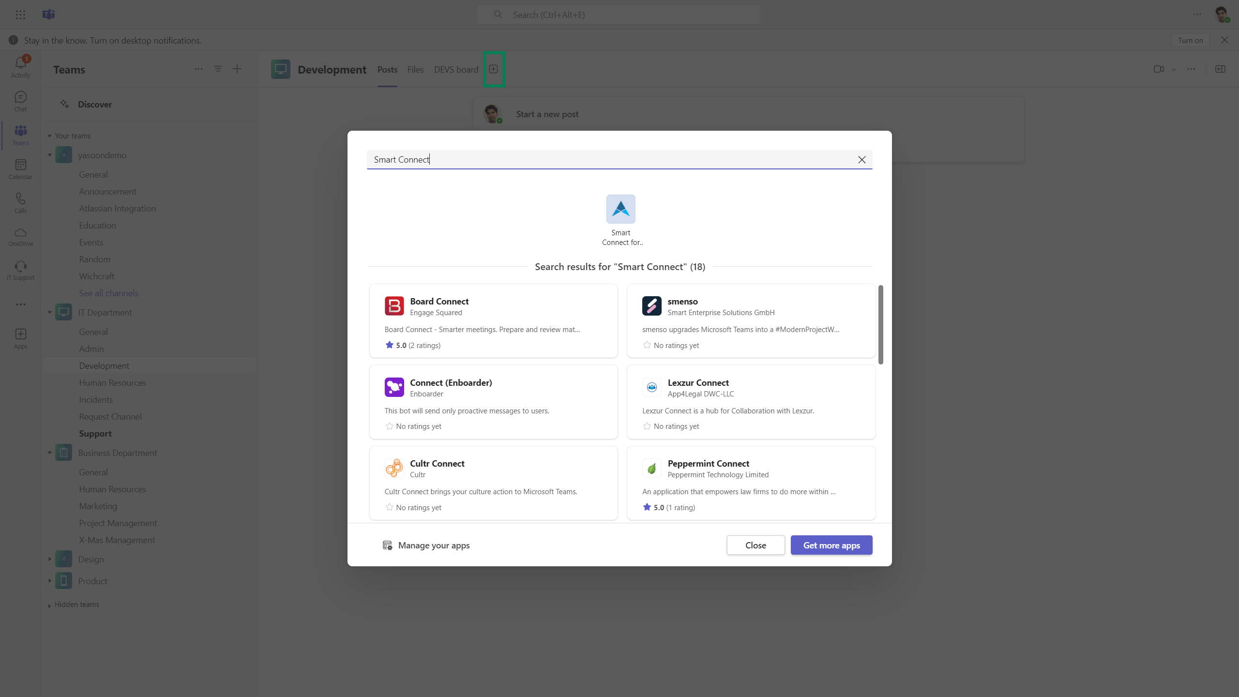Click Turn on desktop notifications
The image size is (1239, 697).
(x=1190, y=40)
